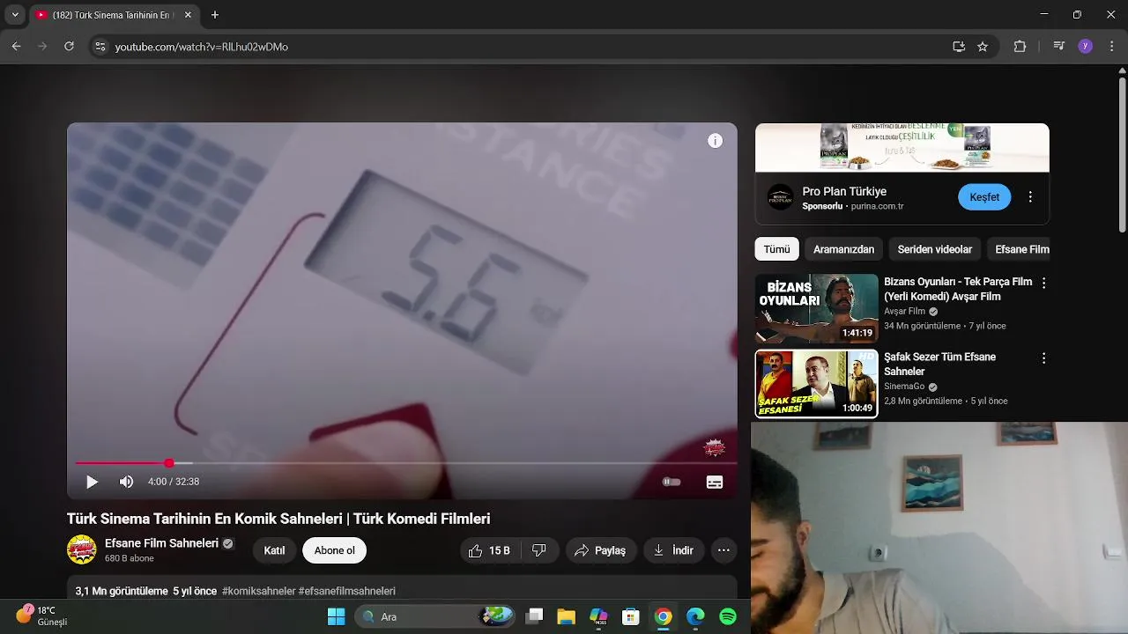Mute the video volume speaker icon
The image size is (1128, 634).
[x=126, y=482]
